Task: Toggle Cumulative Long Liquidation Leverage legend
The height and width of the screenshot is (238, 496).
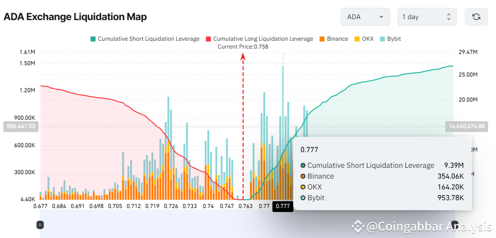Action: (x=259, y=39)
